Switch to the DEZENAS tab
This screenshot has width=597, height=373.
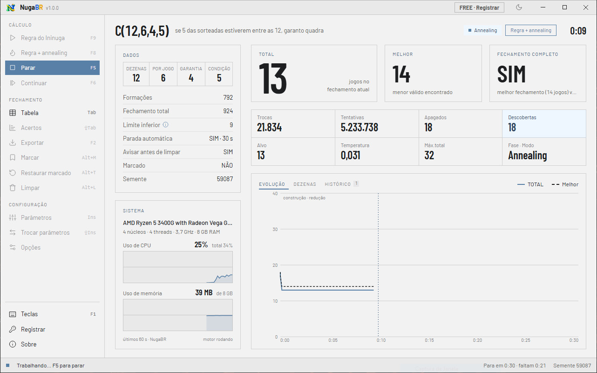pos(305,184)
